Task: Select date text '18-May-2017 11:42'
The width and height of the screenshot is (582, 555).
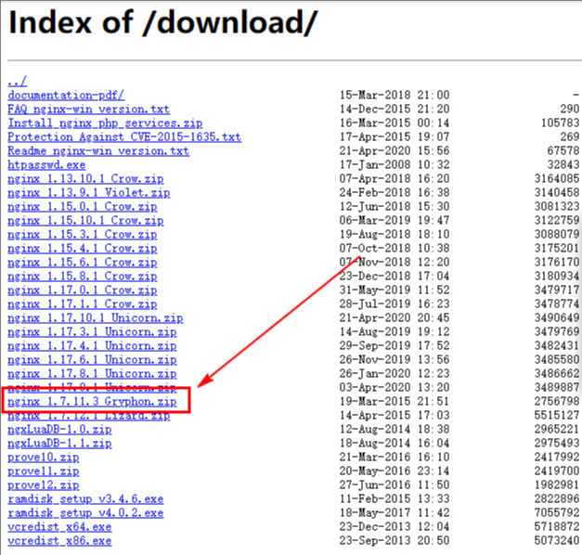Action: click(394, 512)
